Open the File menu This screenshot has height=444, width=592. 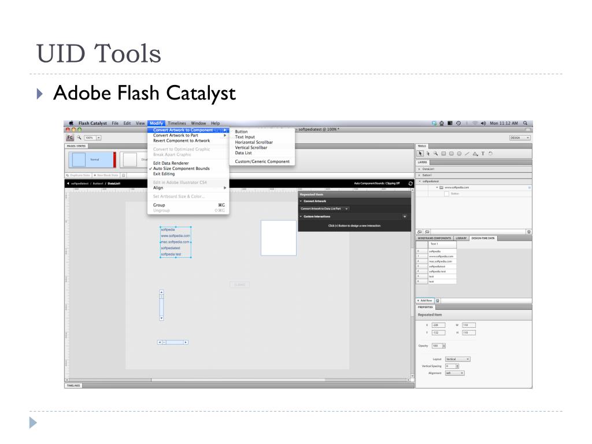pos(115,123)
